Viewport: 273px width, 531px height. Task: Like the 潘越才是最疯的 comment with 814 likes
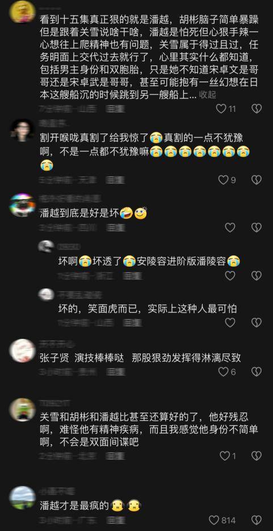point(214,520)
